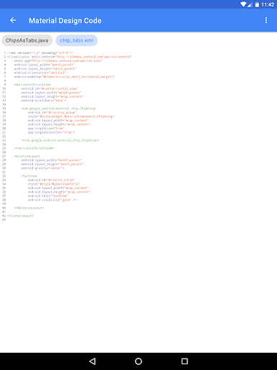Click android:text="TextView" line
This screenshot has width=277, height=370.
(48, 196)
